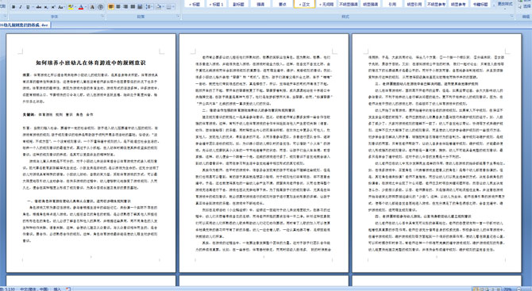
Task: Apply strikethrough icon
Action: point(39,7)
